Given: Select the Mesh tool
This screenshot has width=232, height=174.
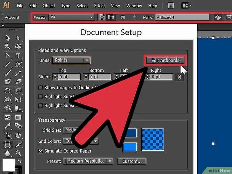Looking at the screenshot, I should click(7, 118).
